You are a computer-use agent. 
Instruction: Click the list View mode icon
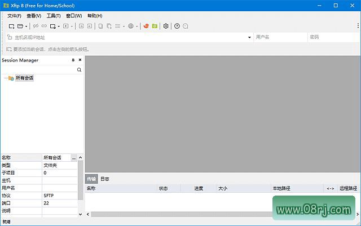click(118, 26)
